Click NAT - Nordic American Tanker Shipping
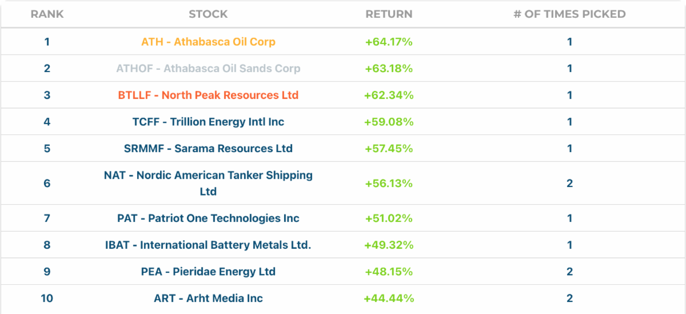686x314 pixels. (208, 176)
